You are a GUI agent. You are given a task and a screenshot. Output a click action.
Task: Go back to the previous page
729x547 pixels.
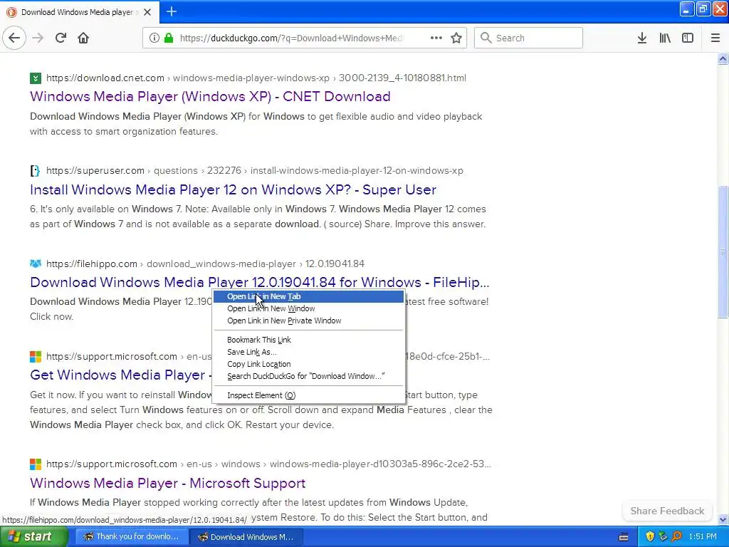coord(14,38)
